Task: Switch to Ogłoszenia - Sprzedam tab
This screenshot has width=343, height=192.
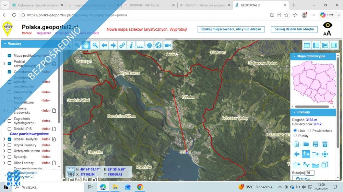Action: 37,5
